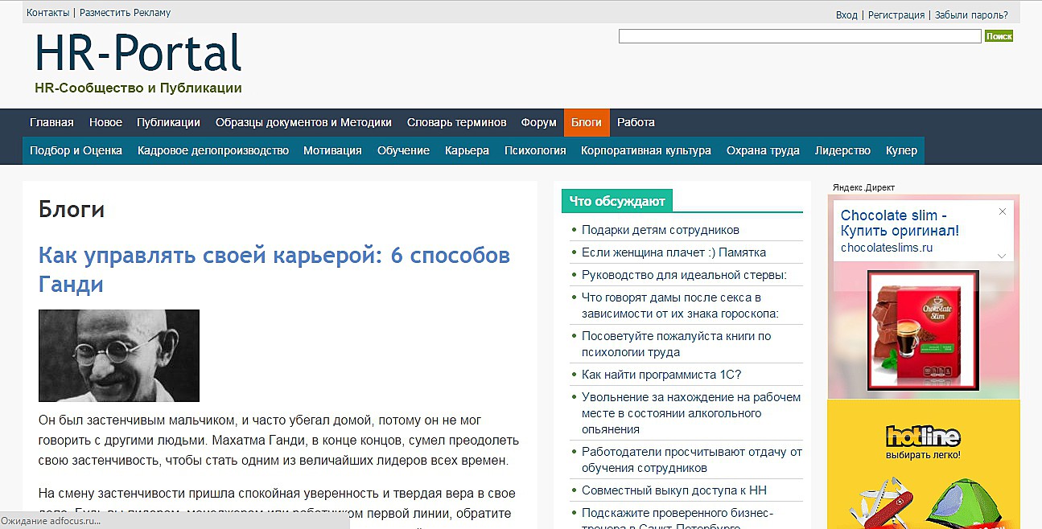Screen dimensions: 1042x529
Task: Open Подарки детям сотрудников discussion
Action: (x=660, y=230)
